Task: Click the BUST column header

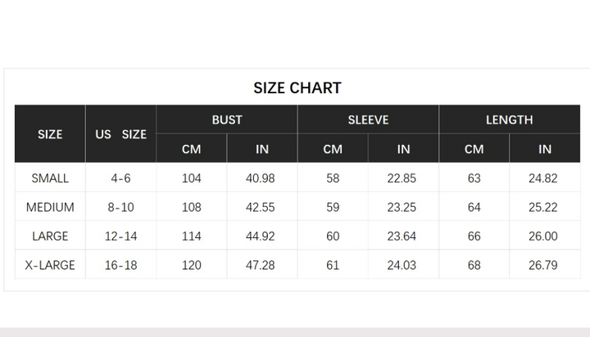Action: pyautogui.click(x=227, y=120)
